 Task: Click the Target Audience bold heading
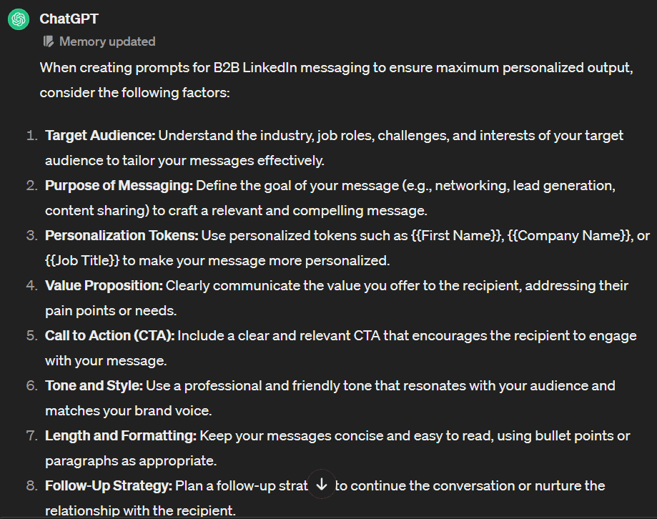click(100, 135)
